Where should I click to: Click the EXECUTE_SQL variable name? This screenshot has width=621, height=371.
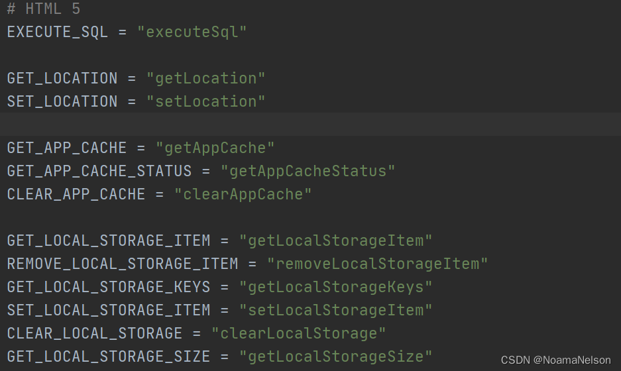click(x=58, y=32)
